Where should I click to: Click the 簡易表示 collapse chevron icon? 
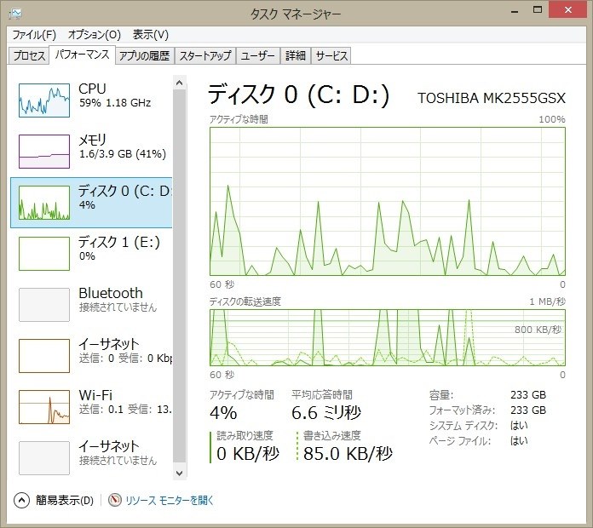(x=21, y=501)
